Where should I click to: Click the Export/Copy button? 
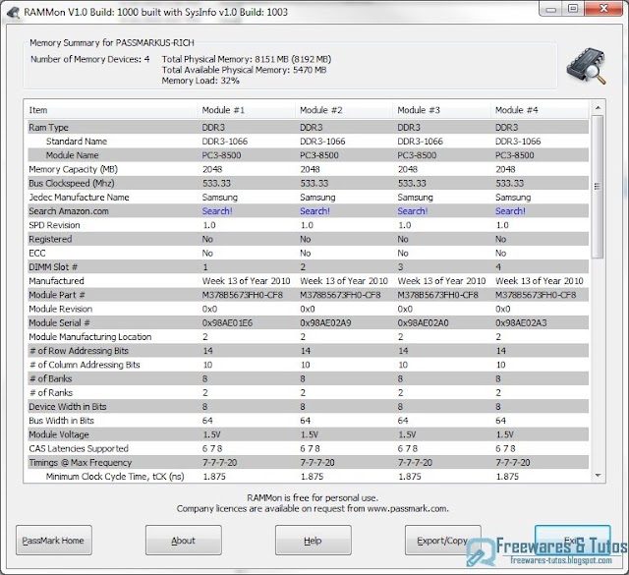tap(442, 540)
